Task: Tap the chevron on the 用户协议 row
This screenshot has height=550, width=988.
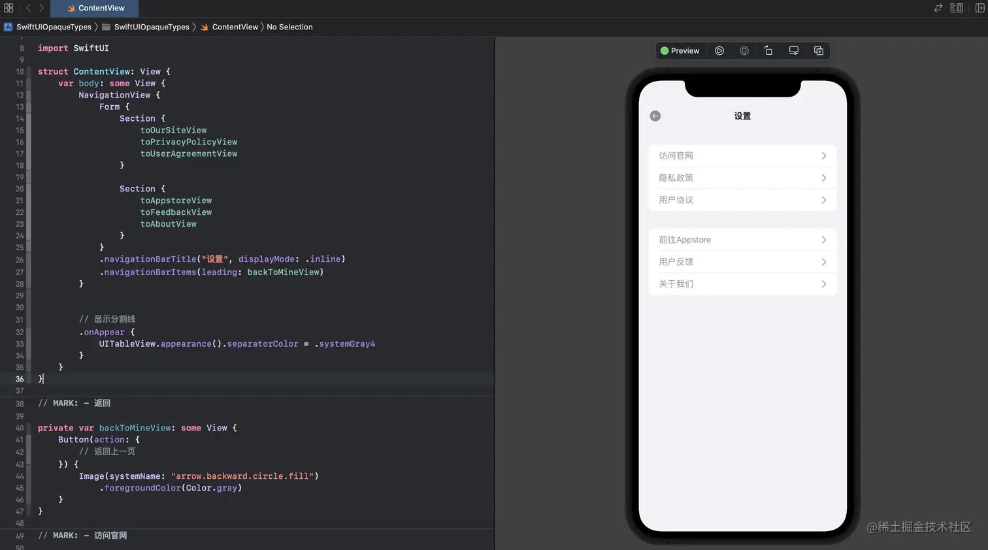Action: (x=824, y=201)
